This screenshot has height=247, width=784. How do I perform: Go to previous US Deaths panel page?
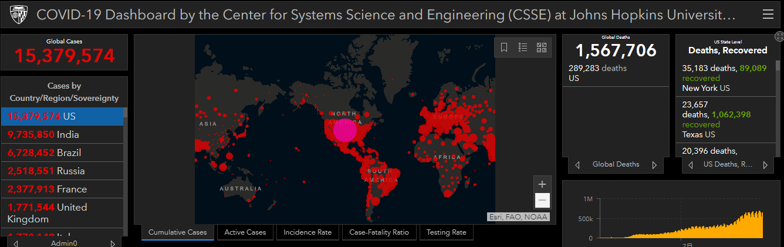click(x=690, y=165)
